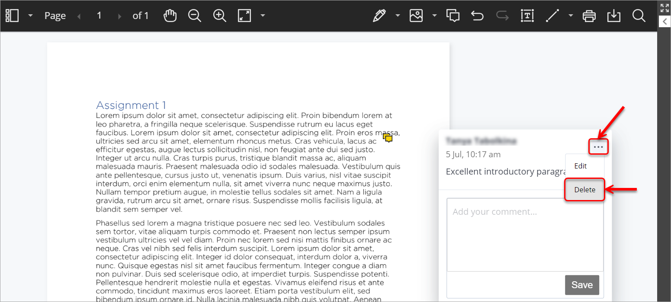The width and height of the screenshot is (671, 302).
Task: Download the document
Action: tap(614, 16)
